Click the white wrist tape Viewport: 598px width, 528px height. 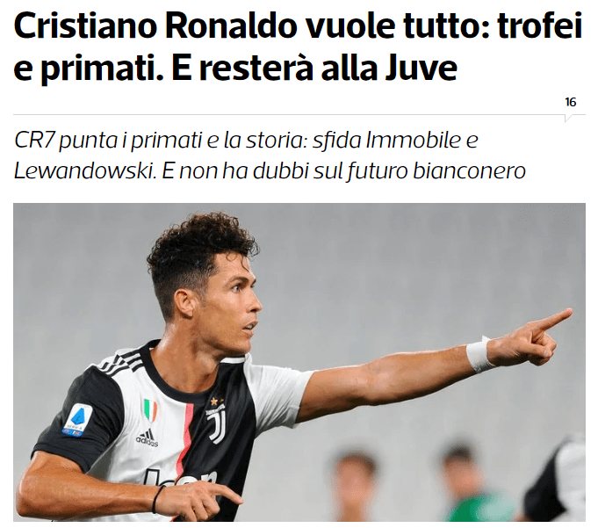point(479,354)
